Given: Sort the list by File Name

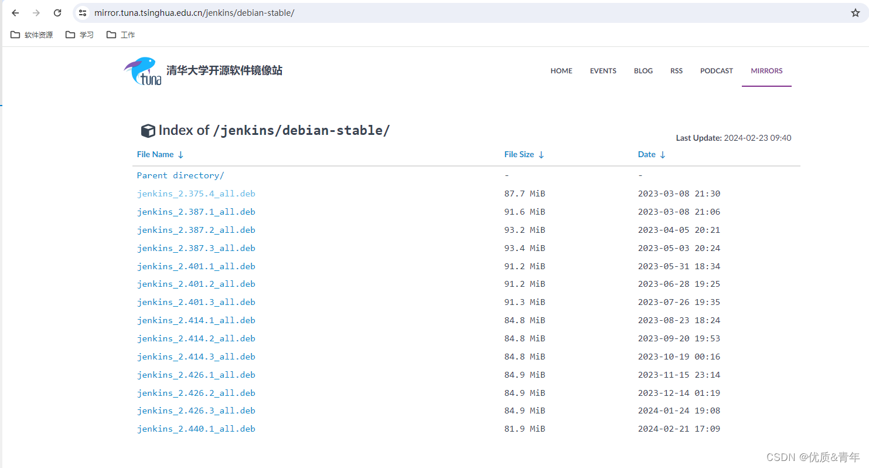Looking at the screenshot, I should [x=161, y=154].
